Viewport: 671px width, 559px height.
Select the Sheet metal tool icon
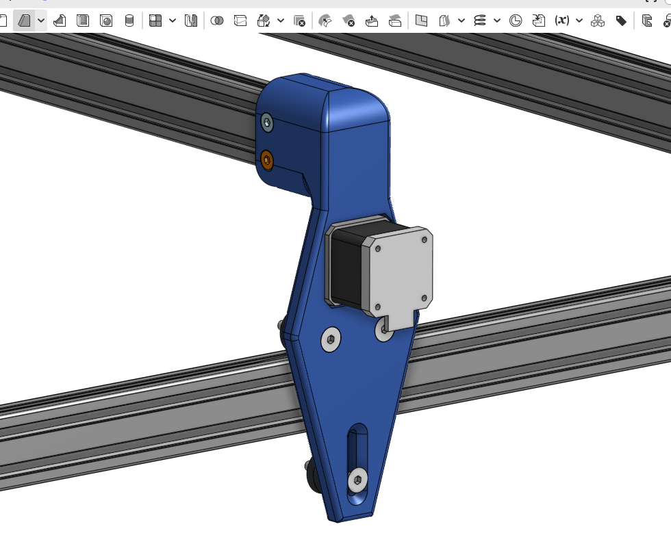(x=647, y=21)
